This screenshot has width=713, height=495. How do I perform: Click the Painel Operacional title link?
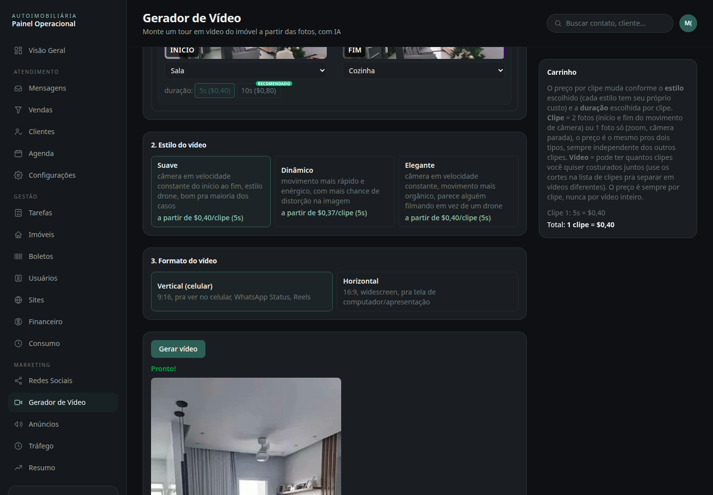pos(44,24)
